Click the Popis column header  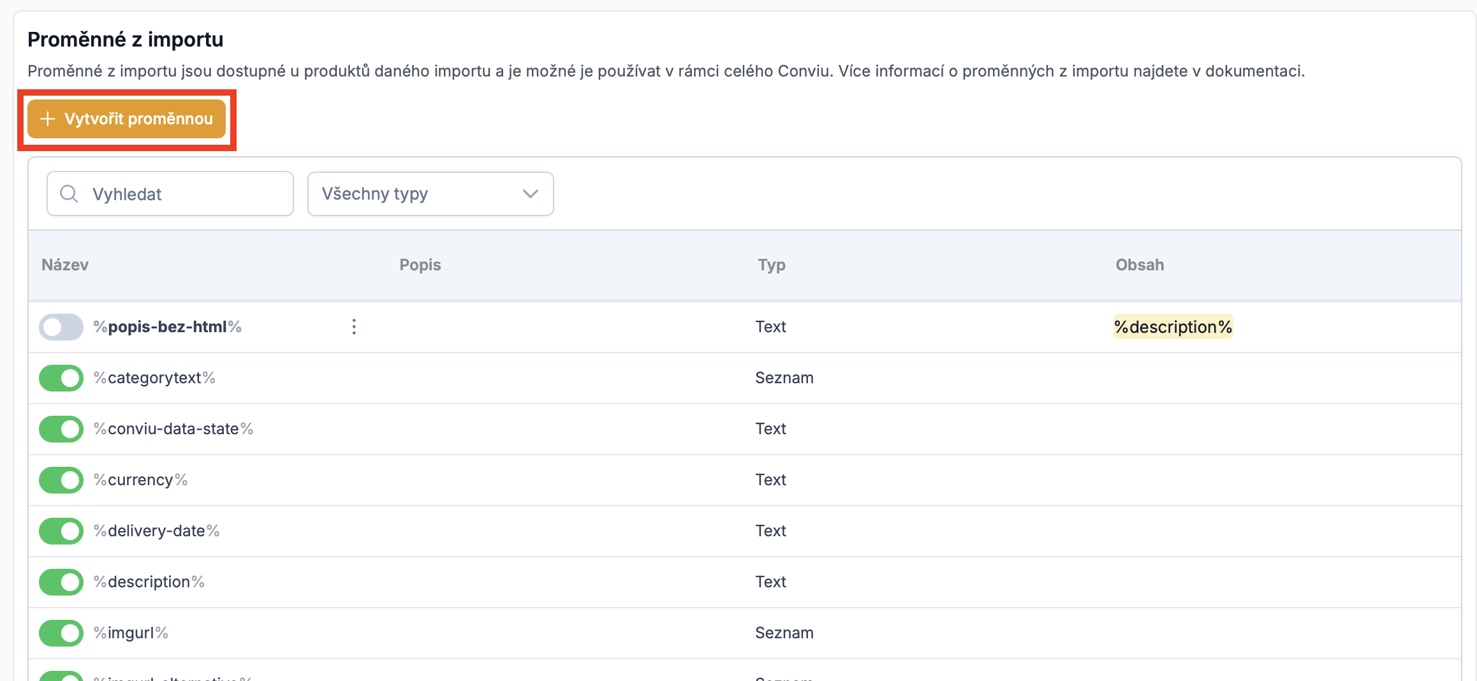[420, 265]
